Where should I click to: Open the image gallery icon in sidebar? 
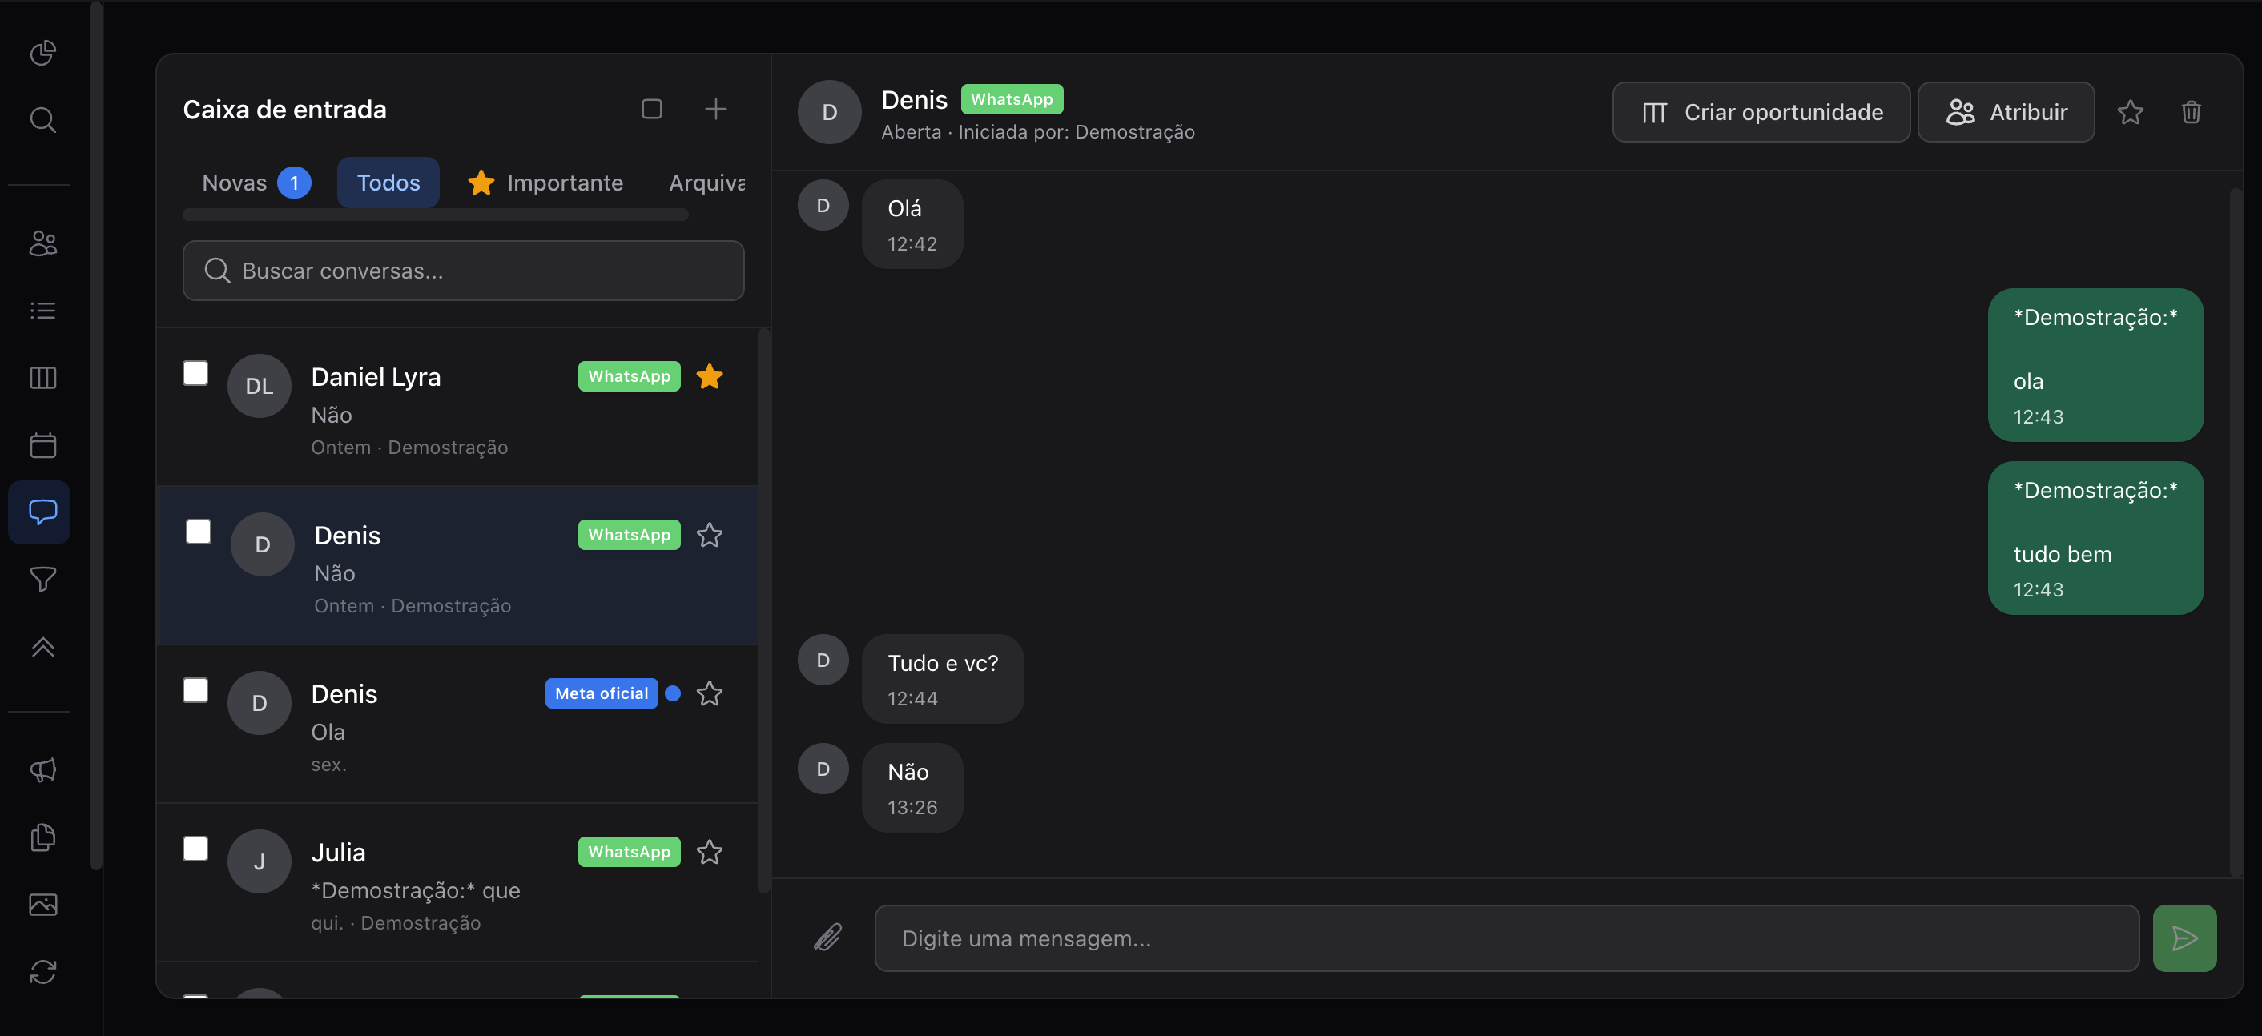tap(42, 905)
